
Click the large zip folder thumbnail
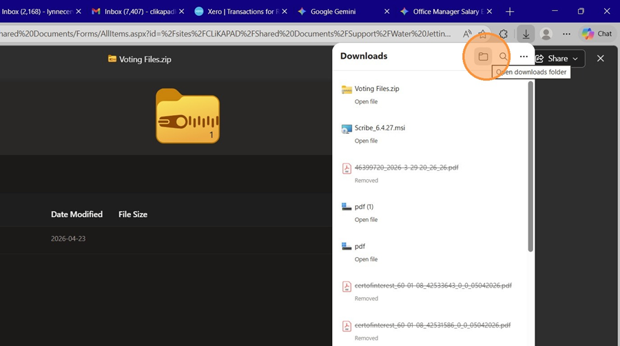click(187, 116)
